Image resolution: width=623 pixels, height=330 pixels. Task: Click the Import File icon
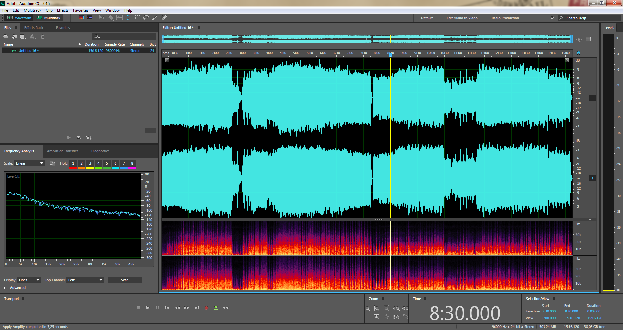click(15, 37)
